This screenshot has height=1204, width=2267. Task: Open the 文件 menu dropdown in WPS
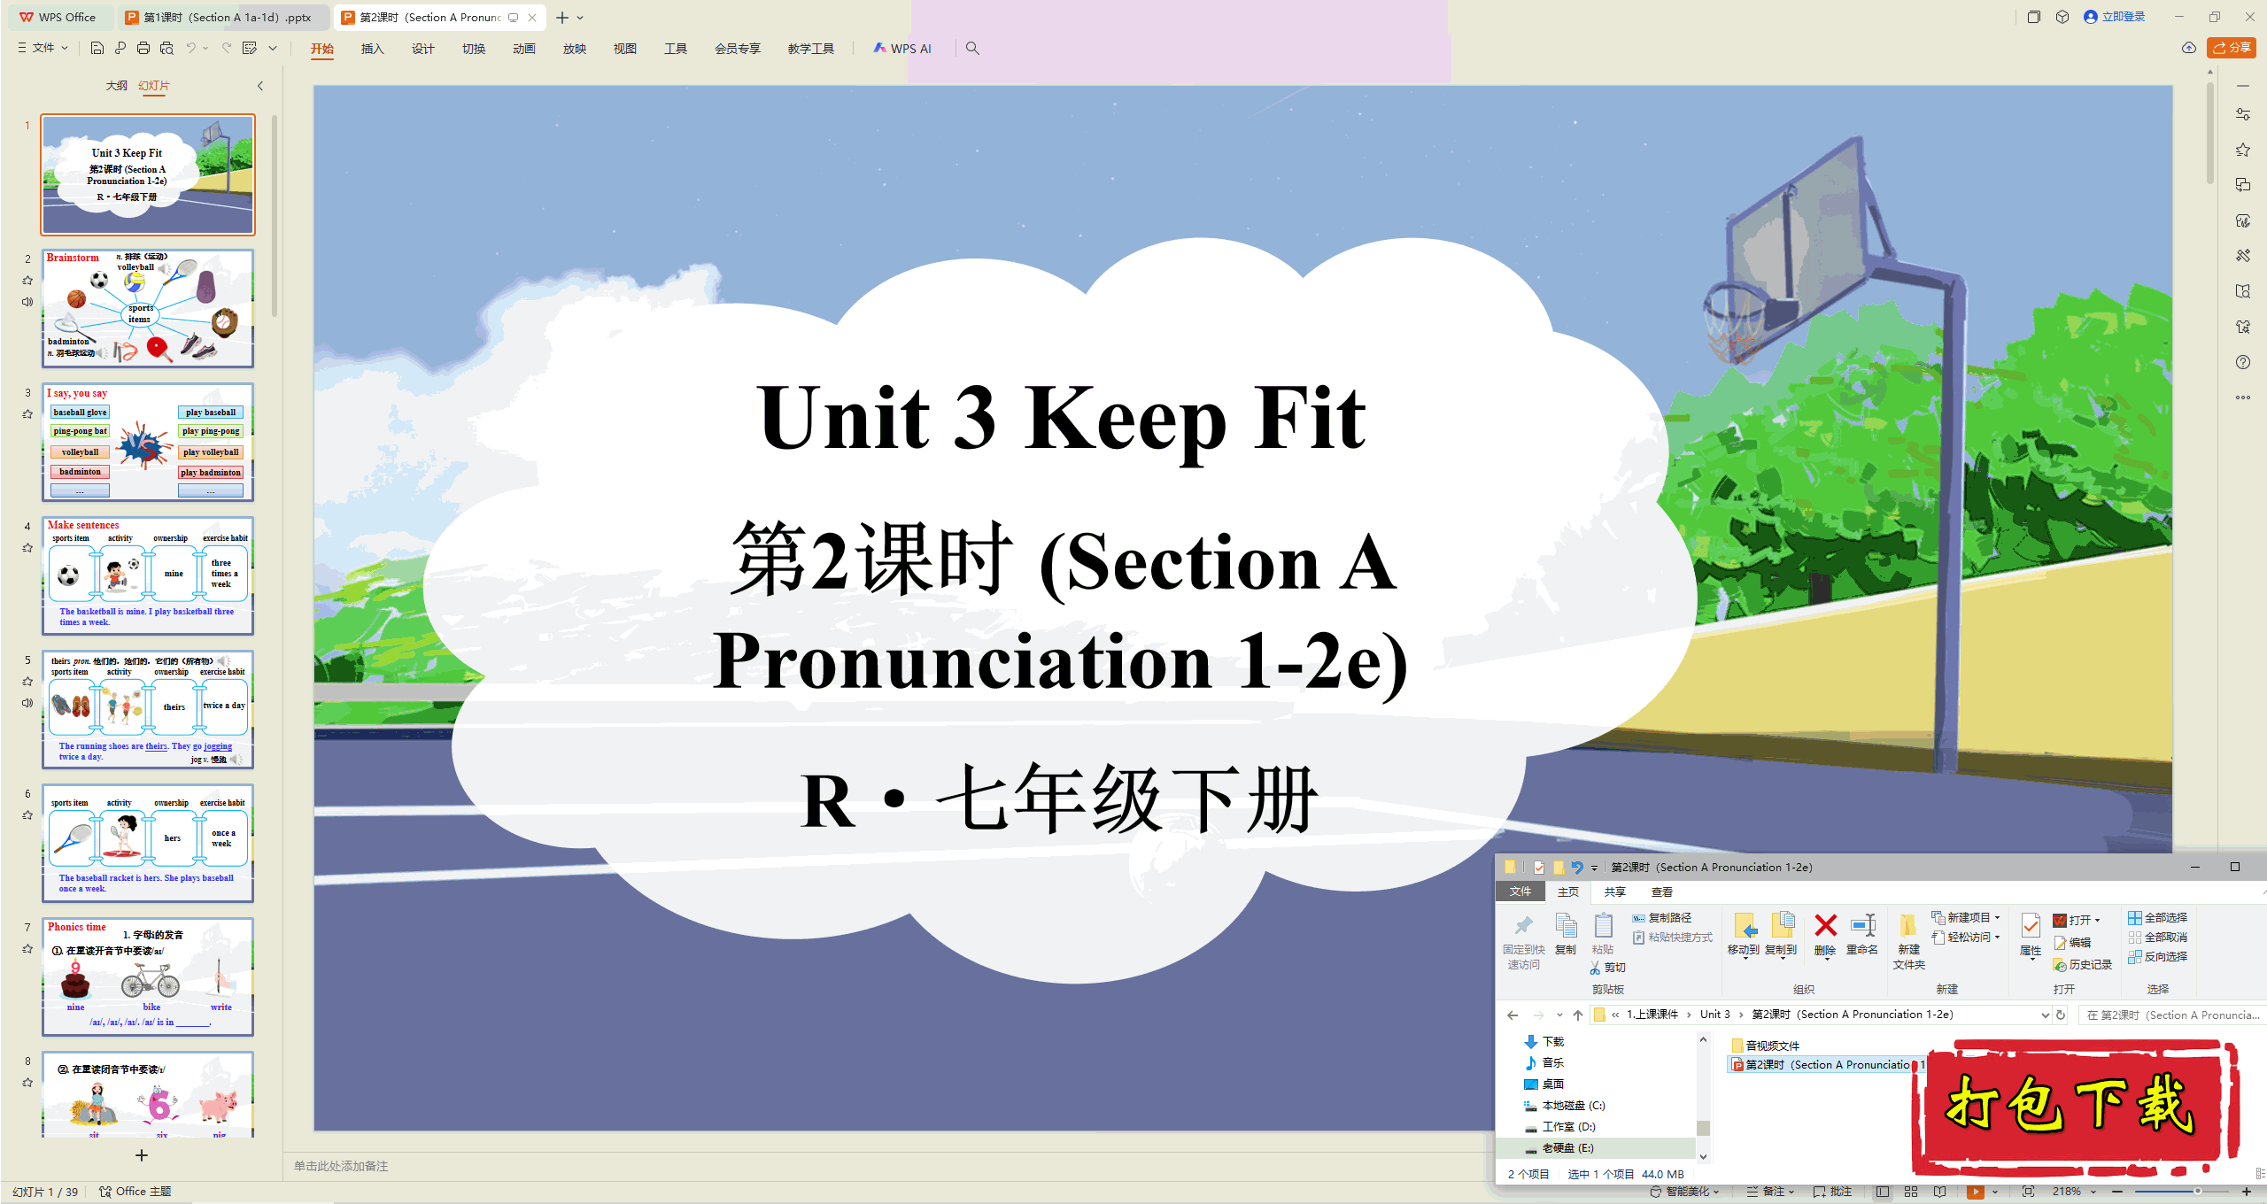pyautogui.click(x=43, y=48)
